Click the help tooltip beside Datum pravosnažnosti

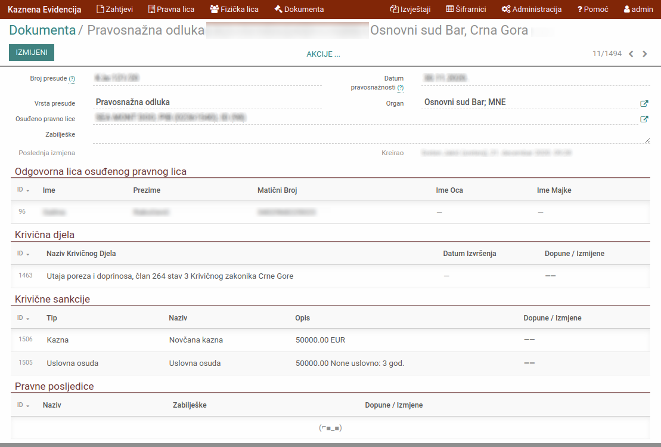click(x=401, y=88)
